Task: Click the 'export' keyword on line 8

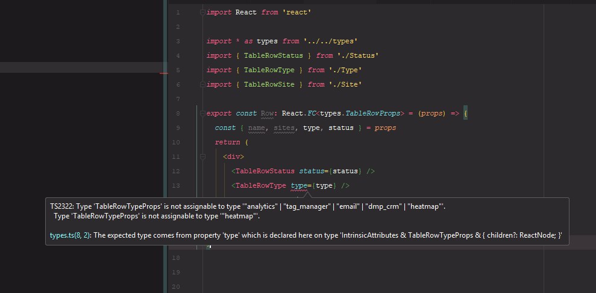Action: [x=219, y=114]
